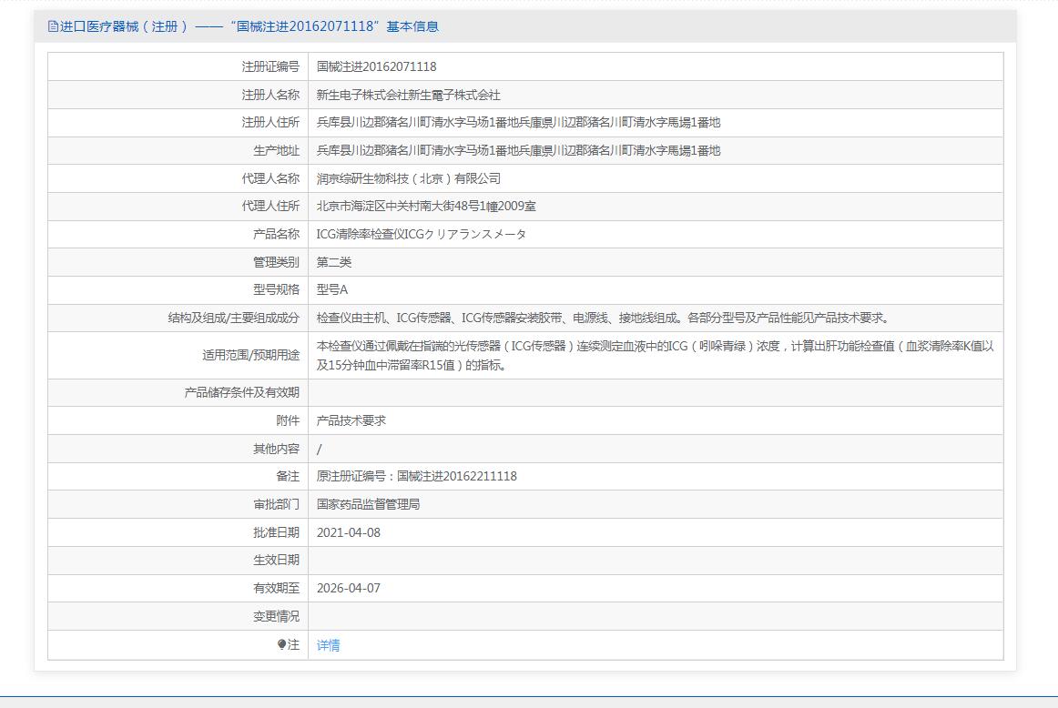
Task: Select structure text starting 检查仪由主机
Action: 605,319
